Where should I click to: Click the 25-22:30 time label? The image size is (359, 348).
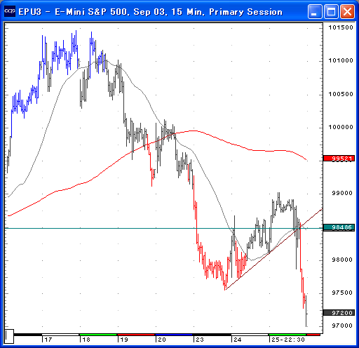(x=288, y=340)
